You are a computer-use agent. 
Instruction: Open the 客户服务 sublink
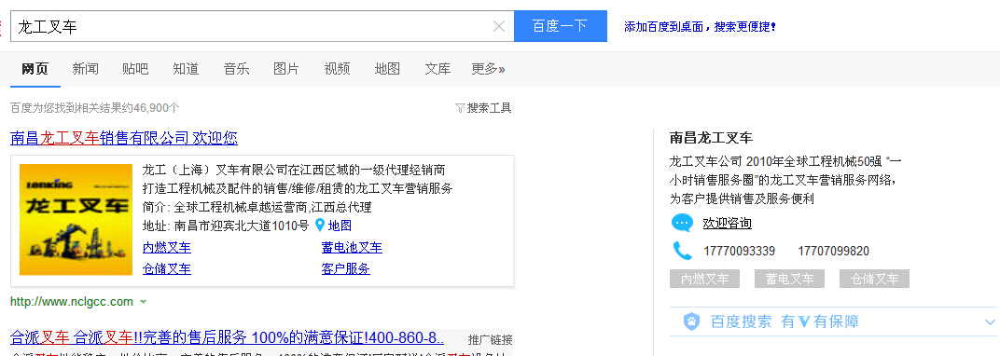(346, 268)
